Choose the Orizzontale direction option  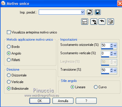[x=9, y=75]
